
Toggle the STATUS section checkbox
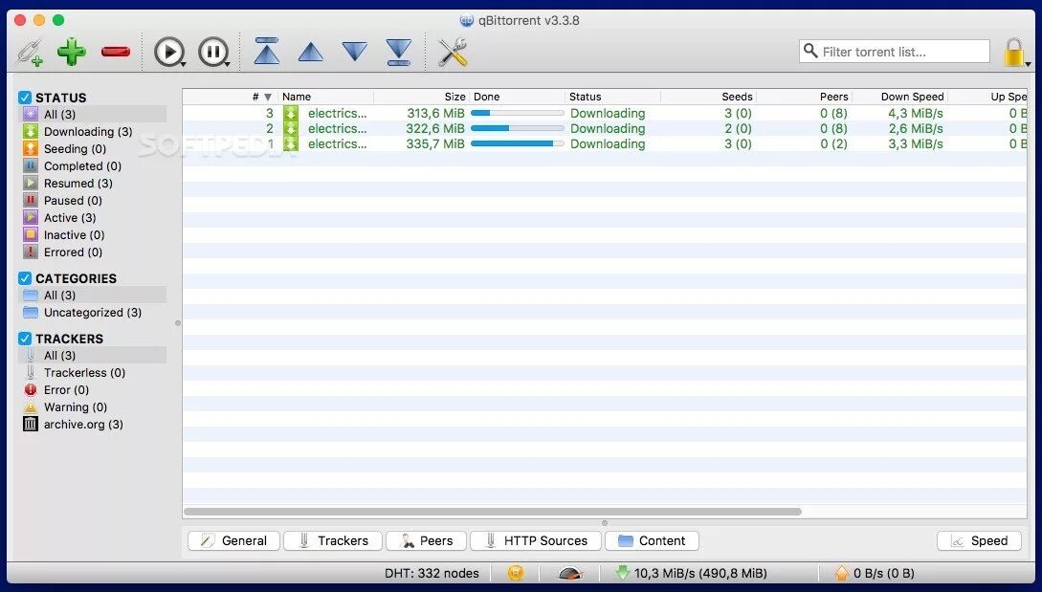pos(25,98)
